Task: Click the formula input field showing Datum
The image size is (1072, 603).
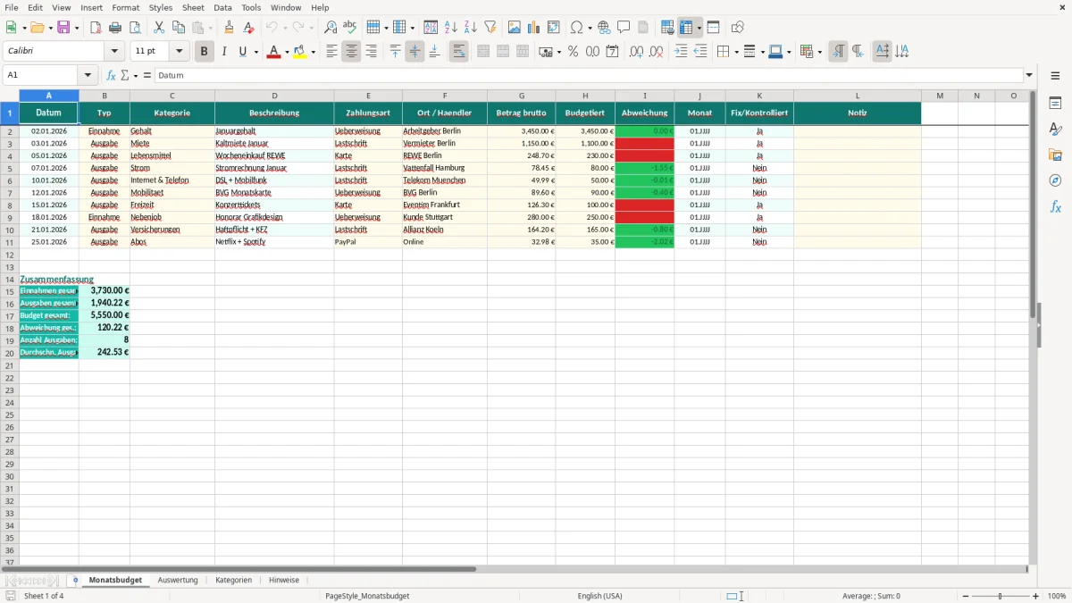Action: point(589,76)
